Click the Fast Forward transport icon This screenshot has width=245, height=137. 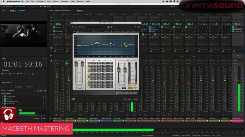point(21,74)
